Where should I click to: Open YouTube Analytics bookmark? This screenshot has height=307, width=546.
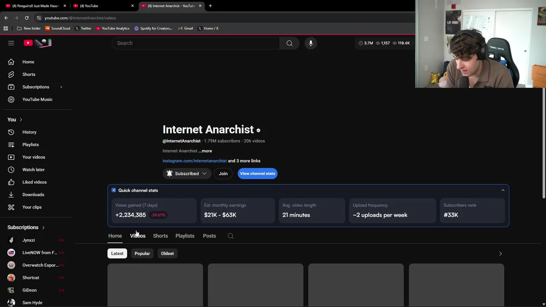tap(113, 28)
